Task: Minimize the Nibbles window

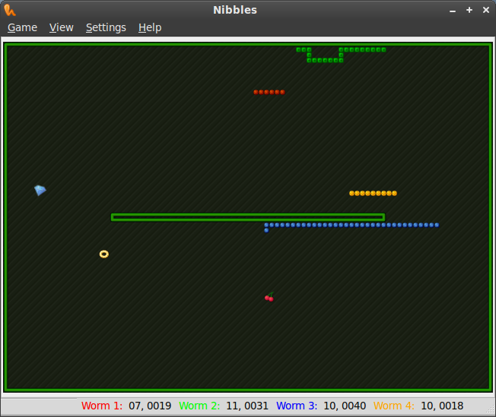Action: coord(453,11)
